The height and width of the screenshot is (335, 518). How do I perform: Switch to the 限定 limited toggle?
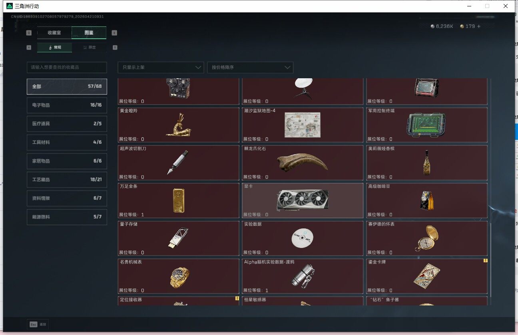[90, 48]
